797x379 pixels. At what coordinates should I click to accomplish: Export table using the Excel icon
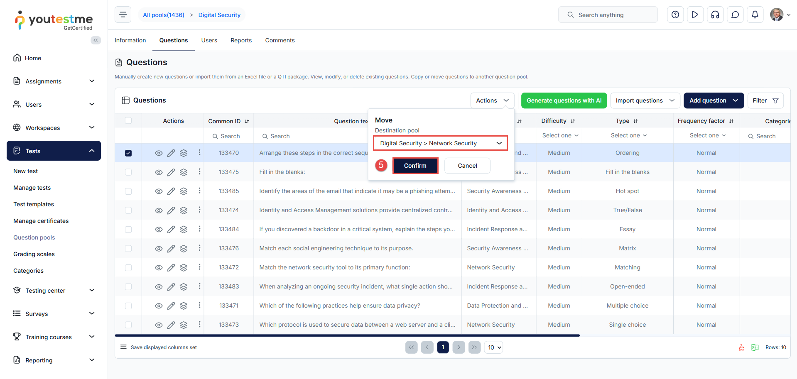[x=755, y=347]
